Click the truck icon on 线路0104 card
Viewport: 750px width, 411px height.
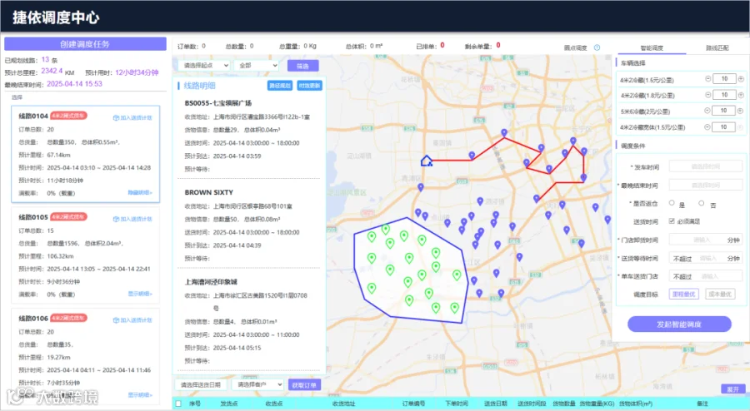[116, 118]
